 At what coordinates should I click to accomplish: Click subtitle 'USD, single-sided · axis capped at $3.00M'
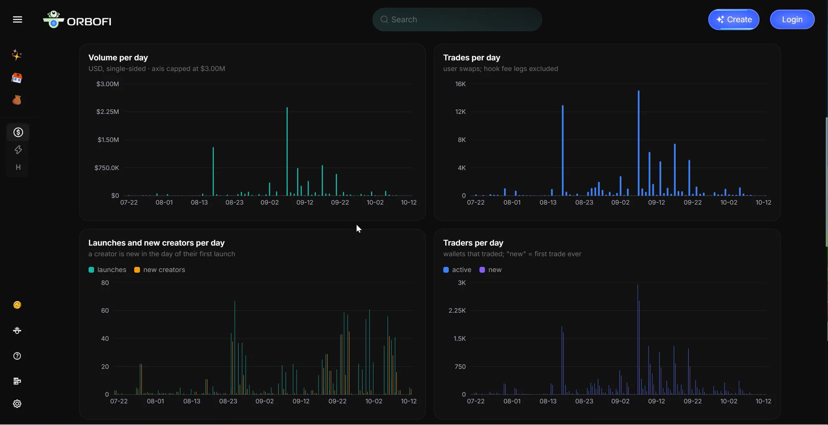pos(157,69)
